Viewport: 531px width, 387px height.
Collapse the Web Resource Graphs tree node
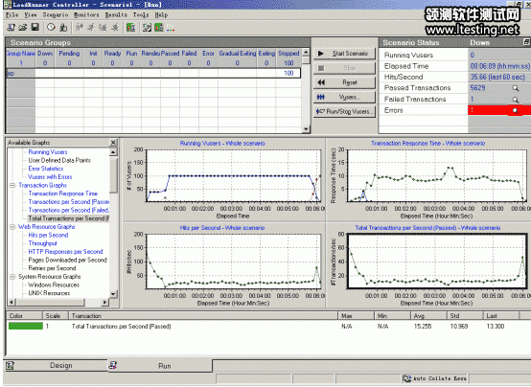(x=12, y=226)
